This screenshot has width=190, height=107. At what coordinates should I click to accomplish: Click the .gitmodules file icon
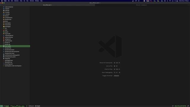(x=4, y=41)
